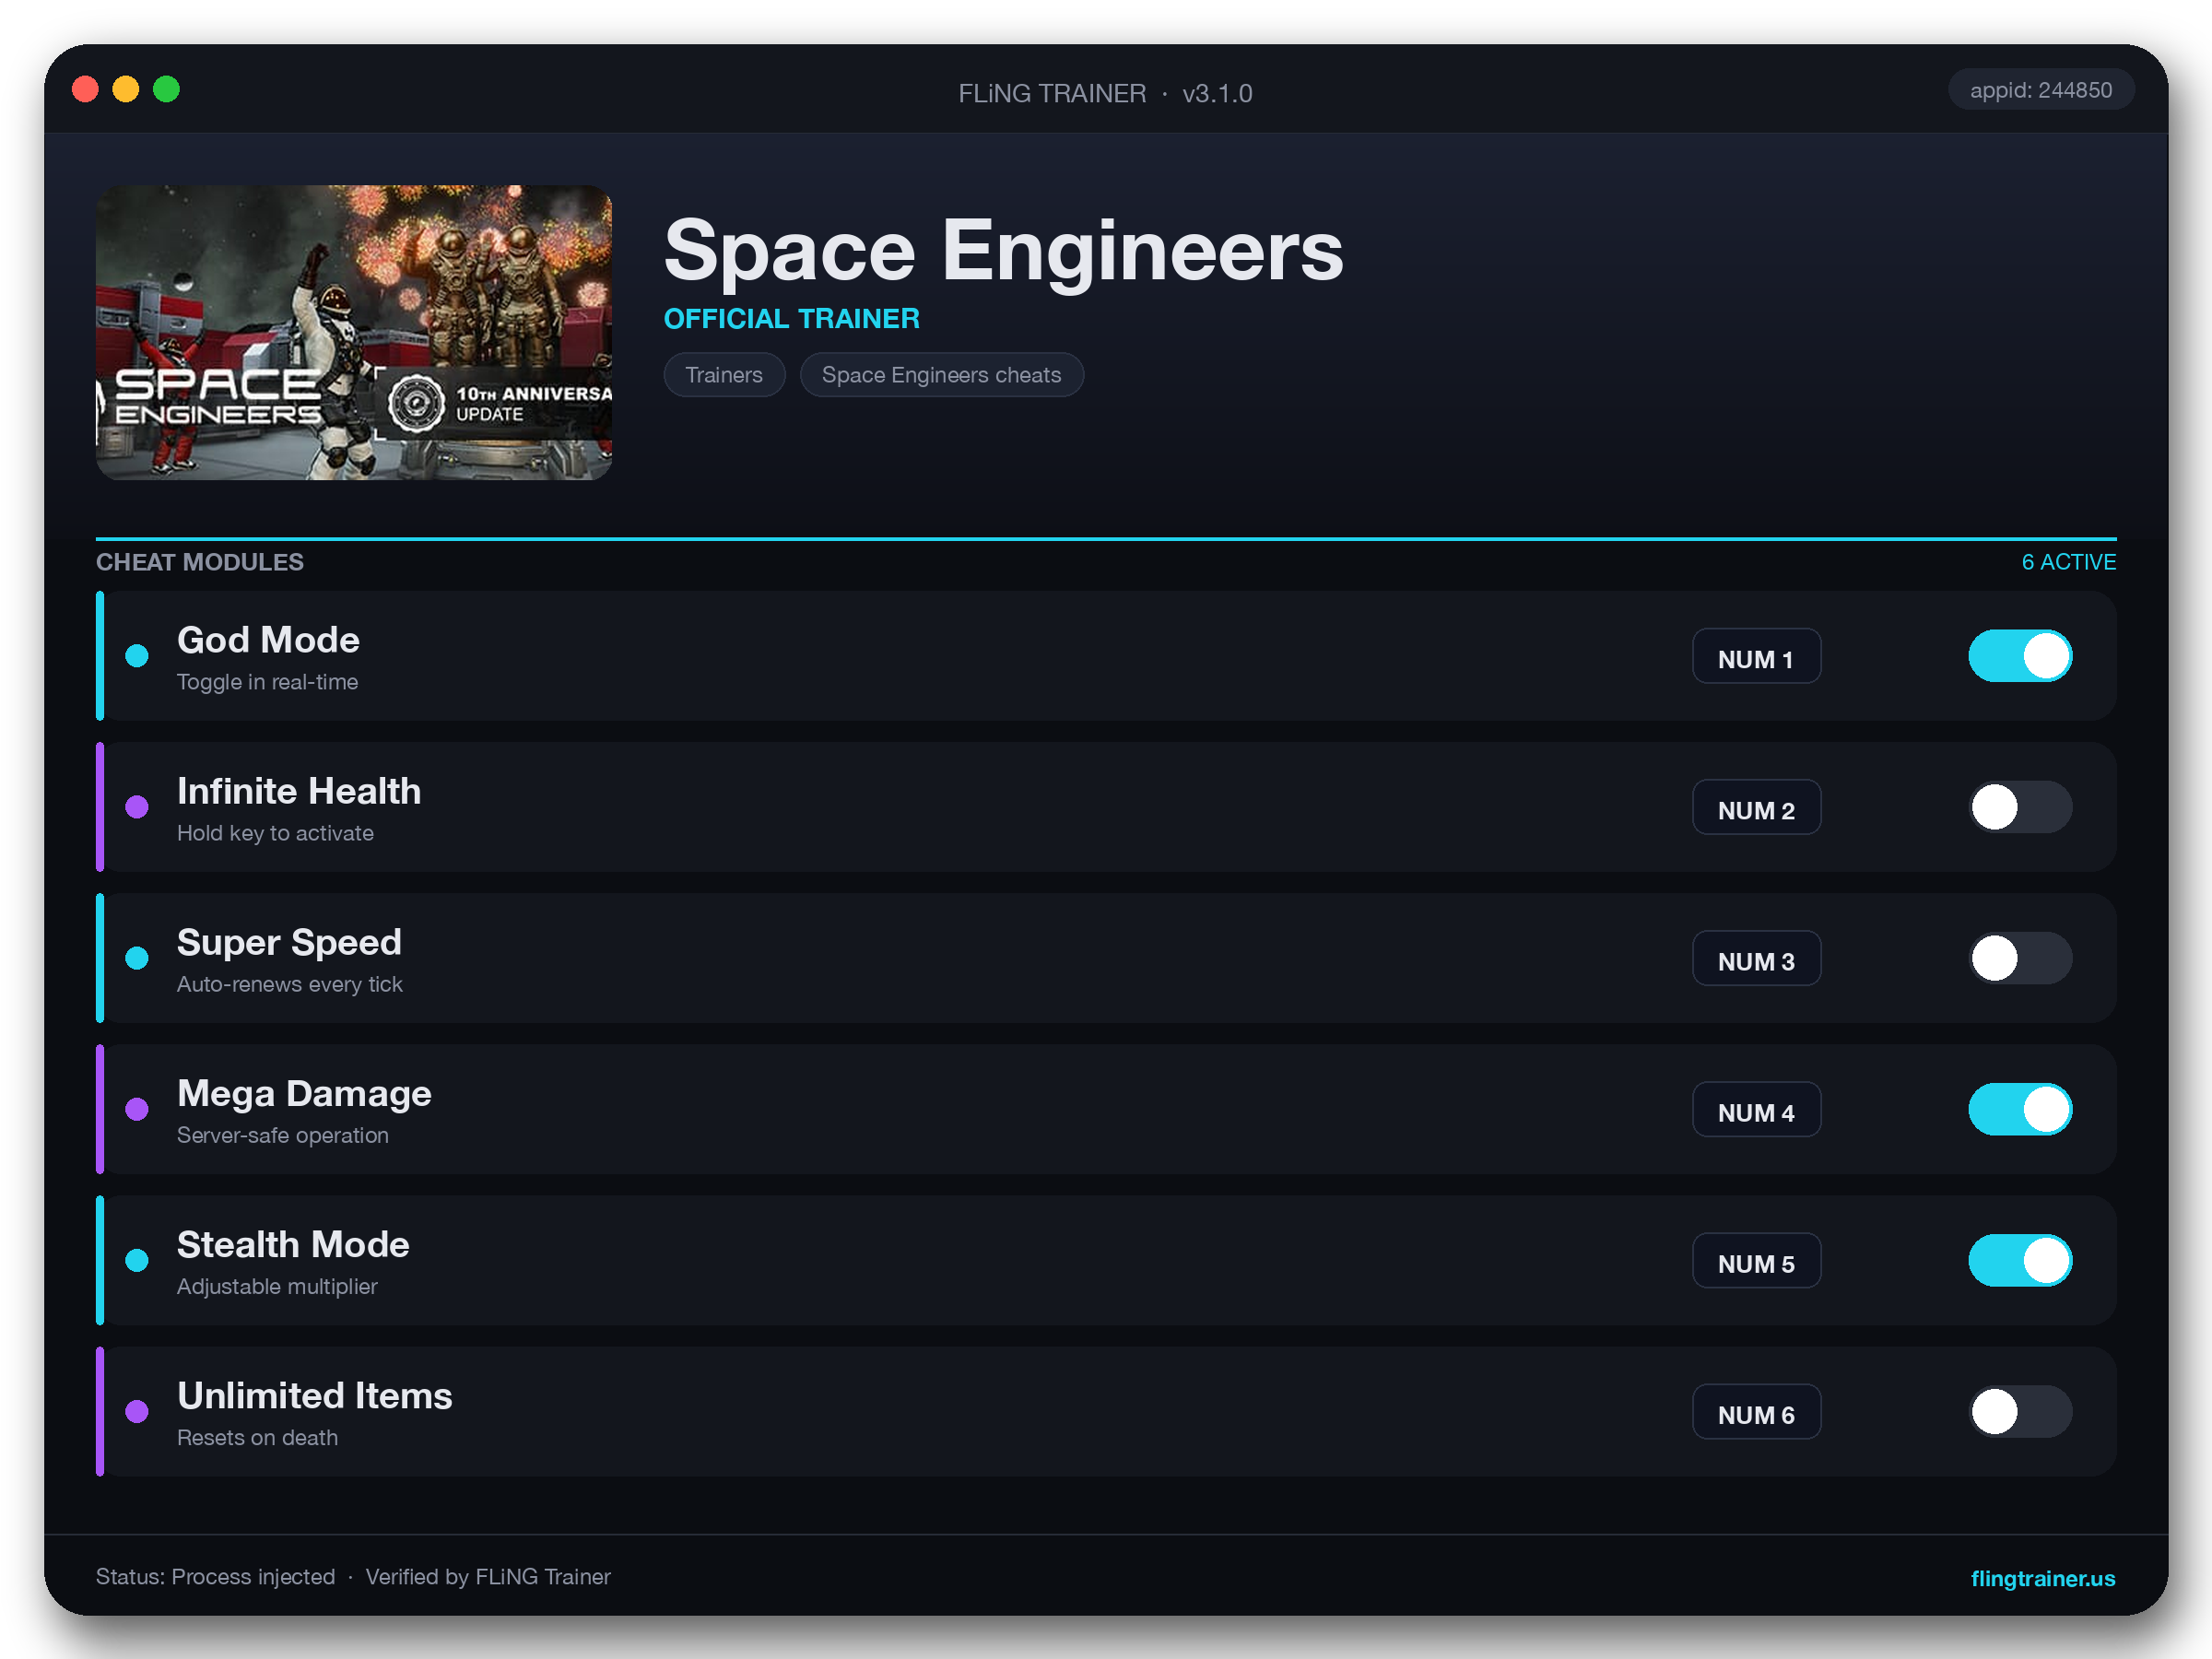Select the Mega Damage title text

click(304, 1093)
